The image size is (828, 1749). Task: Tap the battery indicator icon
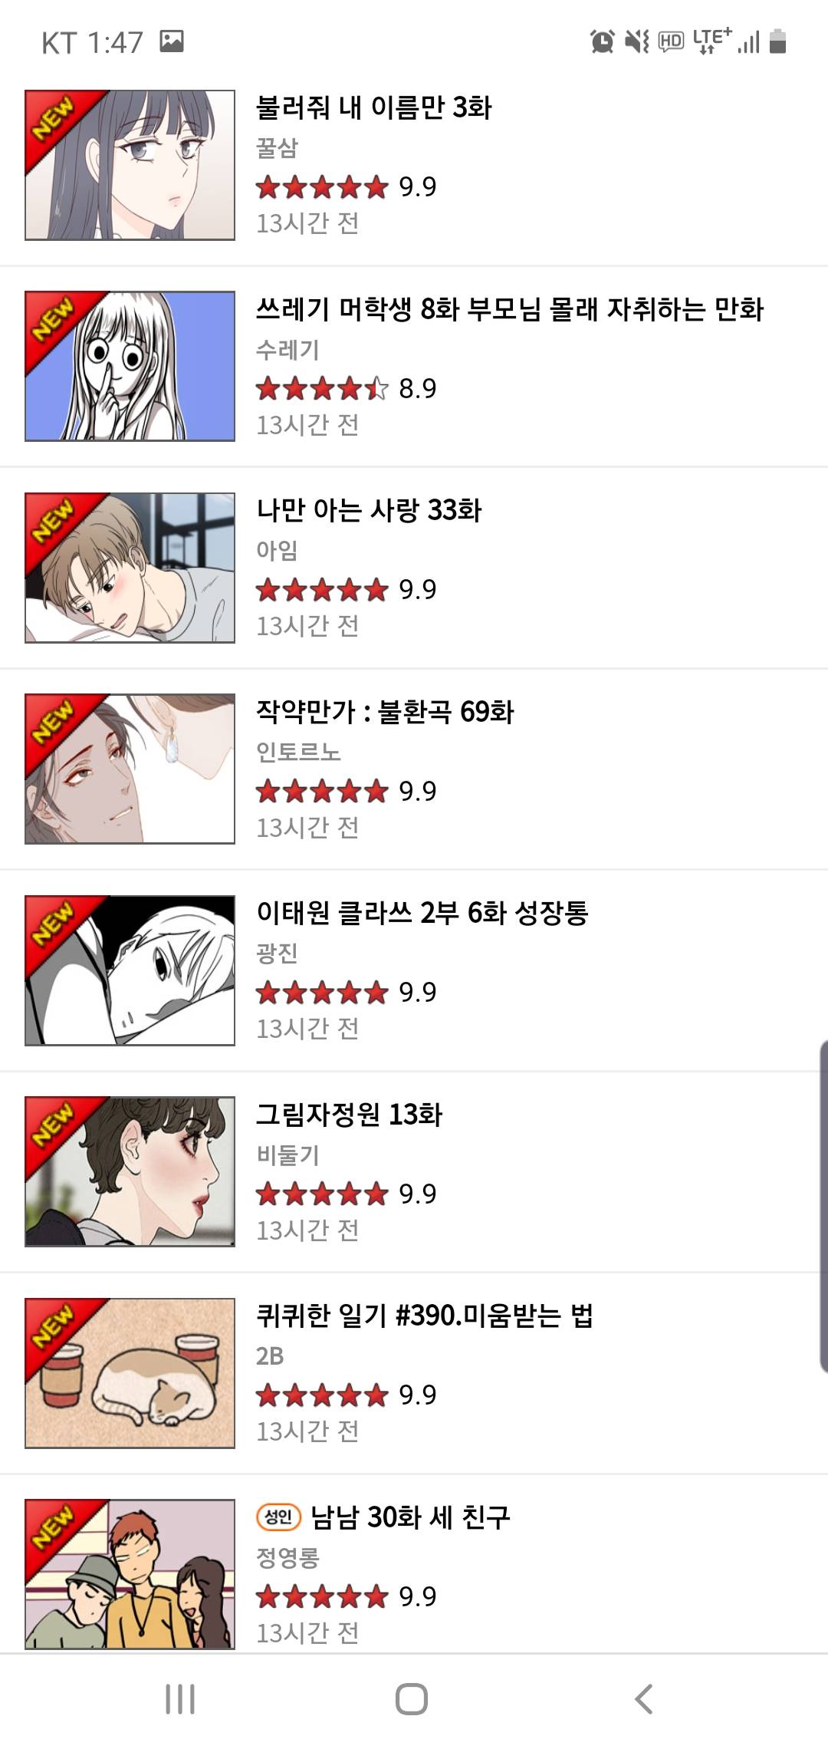(x=777, y=41)
